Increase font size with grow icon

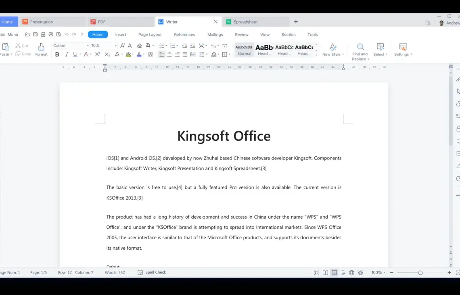click(x=123, y=46)
